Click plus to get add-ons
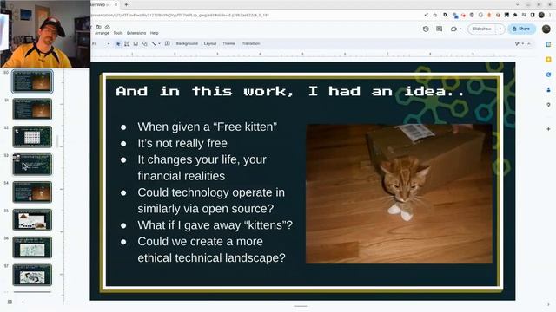The image size is (556, 312). pyautogui.click(x=548, y=129)
